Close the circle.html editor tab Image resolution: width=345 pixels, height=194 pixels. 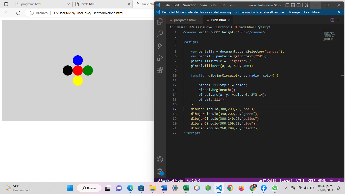tap(229, 20)
